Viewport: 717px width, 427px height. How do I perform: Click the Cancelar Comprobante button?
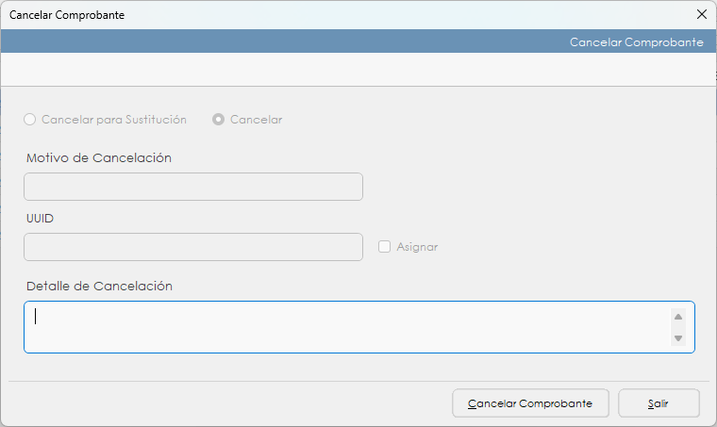coord(530,403)
